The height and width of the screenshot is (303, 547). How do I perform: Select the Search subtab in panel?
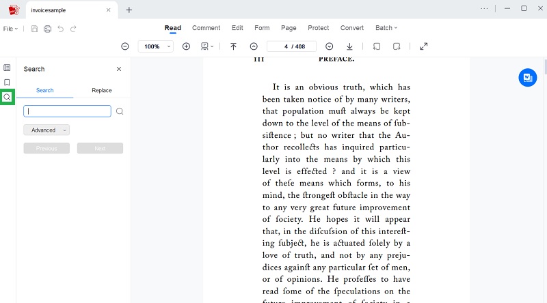(44, 90)
